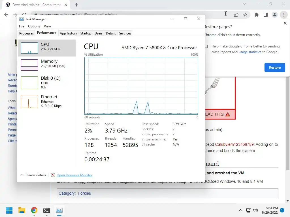
Task: Click the CPU utilization graph
Action: [x=141, y=86]
